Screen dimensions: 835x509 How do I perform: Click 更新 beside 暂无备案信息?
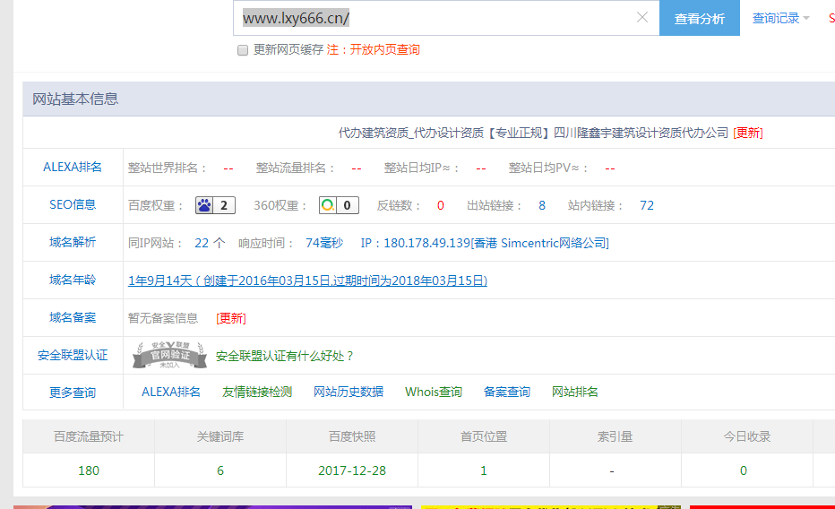pyautogui.click(x=231, y=318)
